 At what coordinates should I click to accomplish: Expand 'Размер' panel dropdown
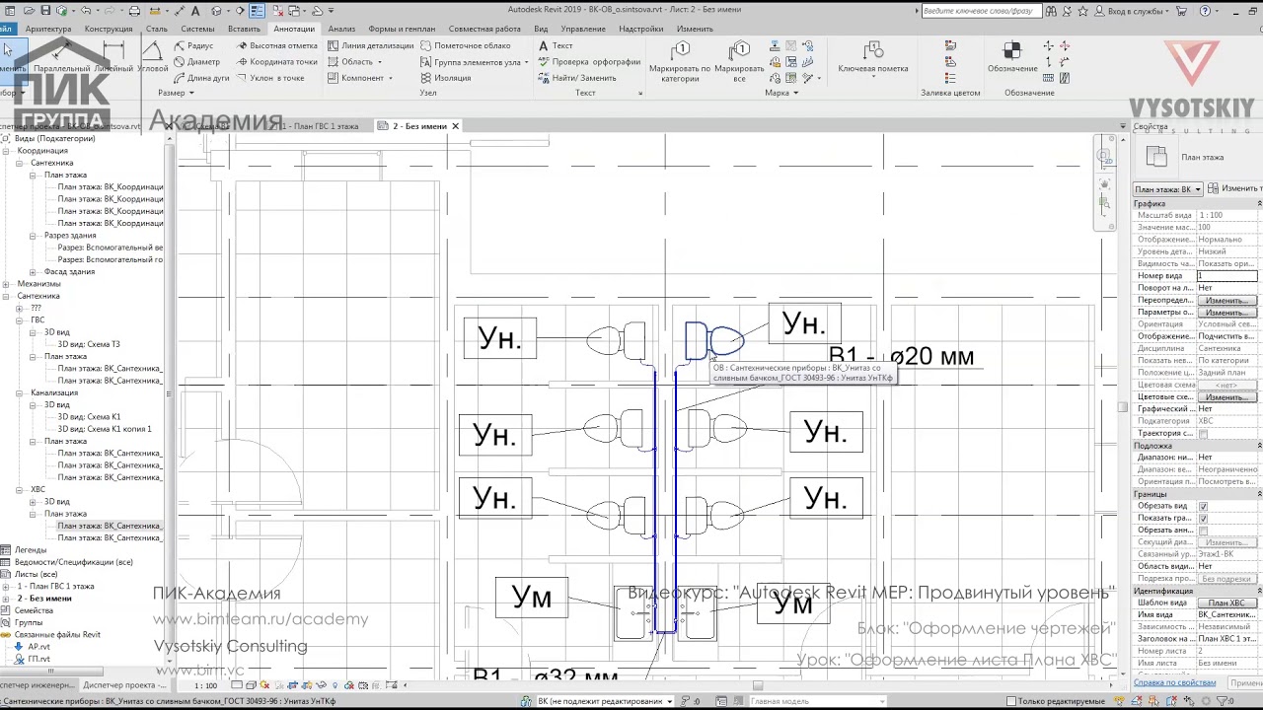(x=176, y=93)
